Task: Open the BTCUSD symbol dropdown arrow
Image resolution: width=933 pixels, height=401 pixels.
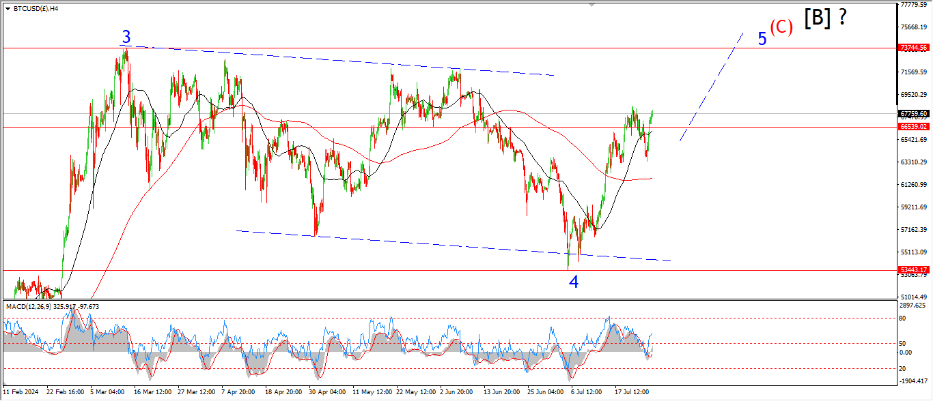Action: pos(8,9)
